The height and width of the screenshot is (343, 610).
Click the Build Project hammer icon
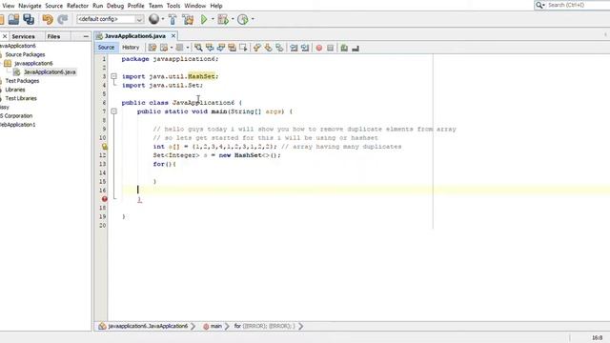[173, 19]
